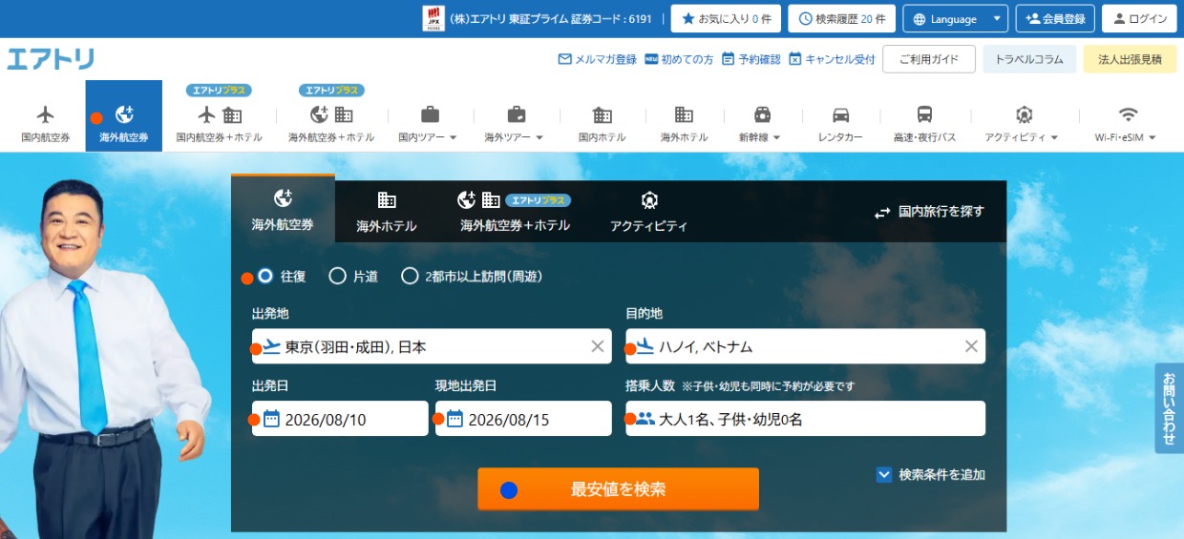1184x539 pixels.
Task: Click calendar icon in 現地出発日 field
Action: pyautogui.click(x=455, y=419)
